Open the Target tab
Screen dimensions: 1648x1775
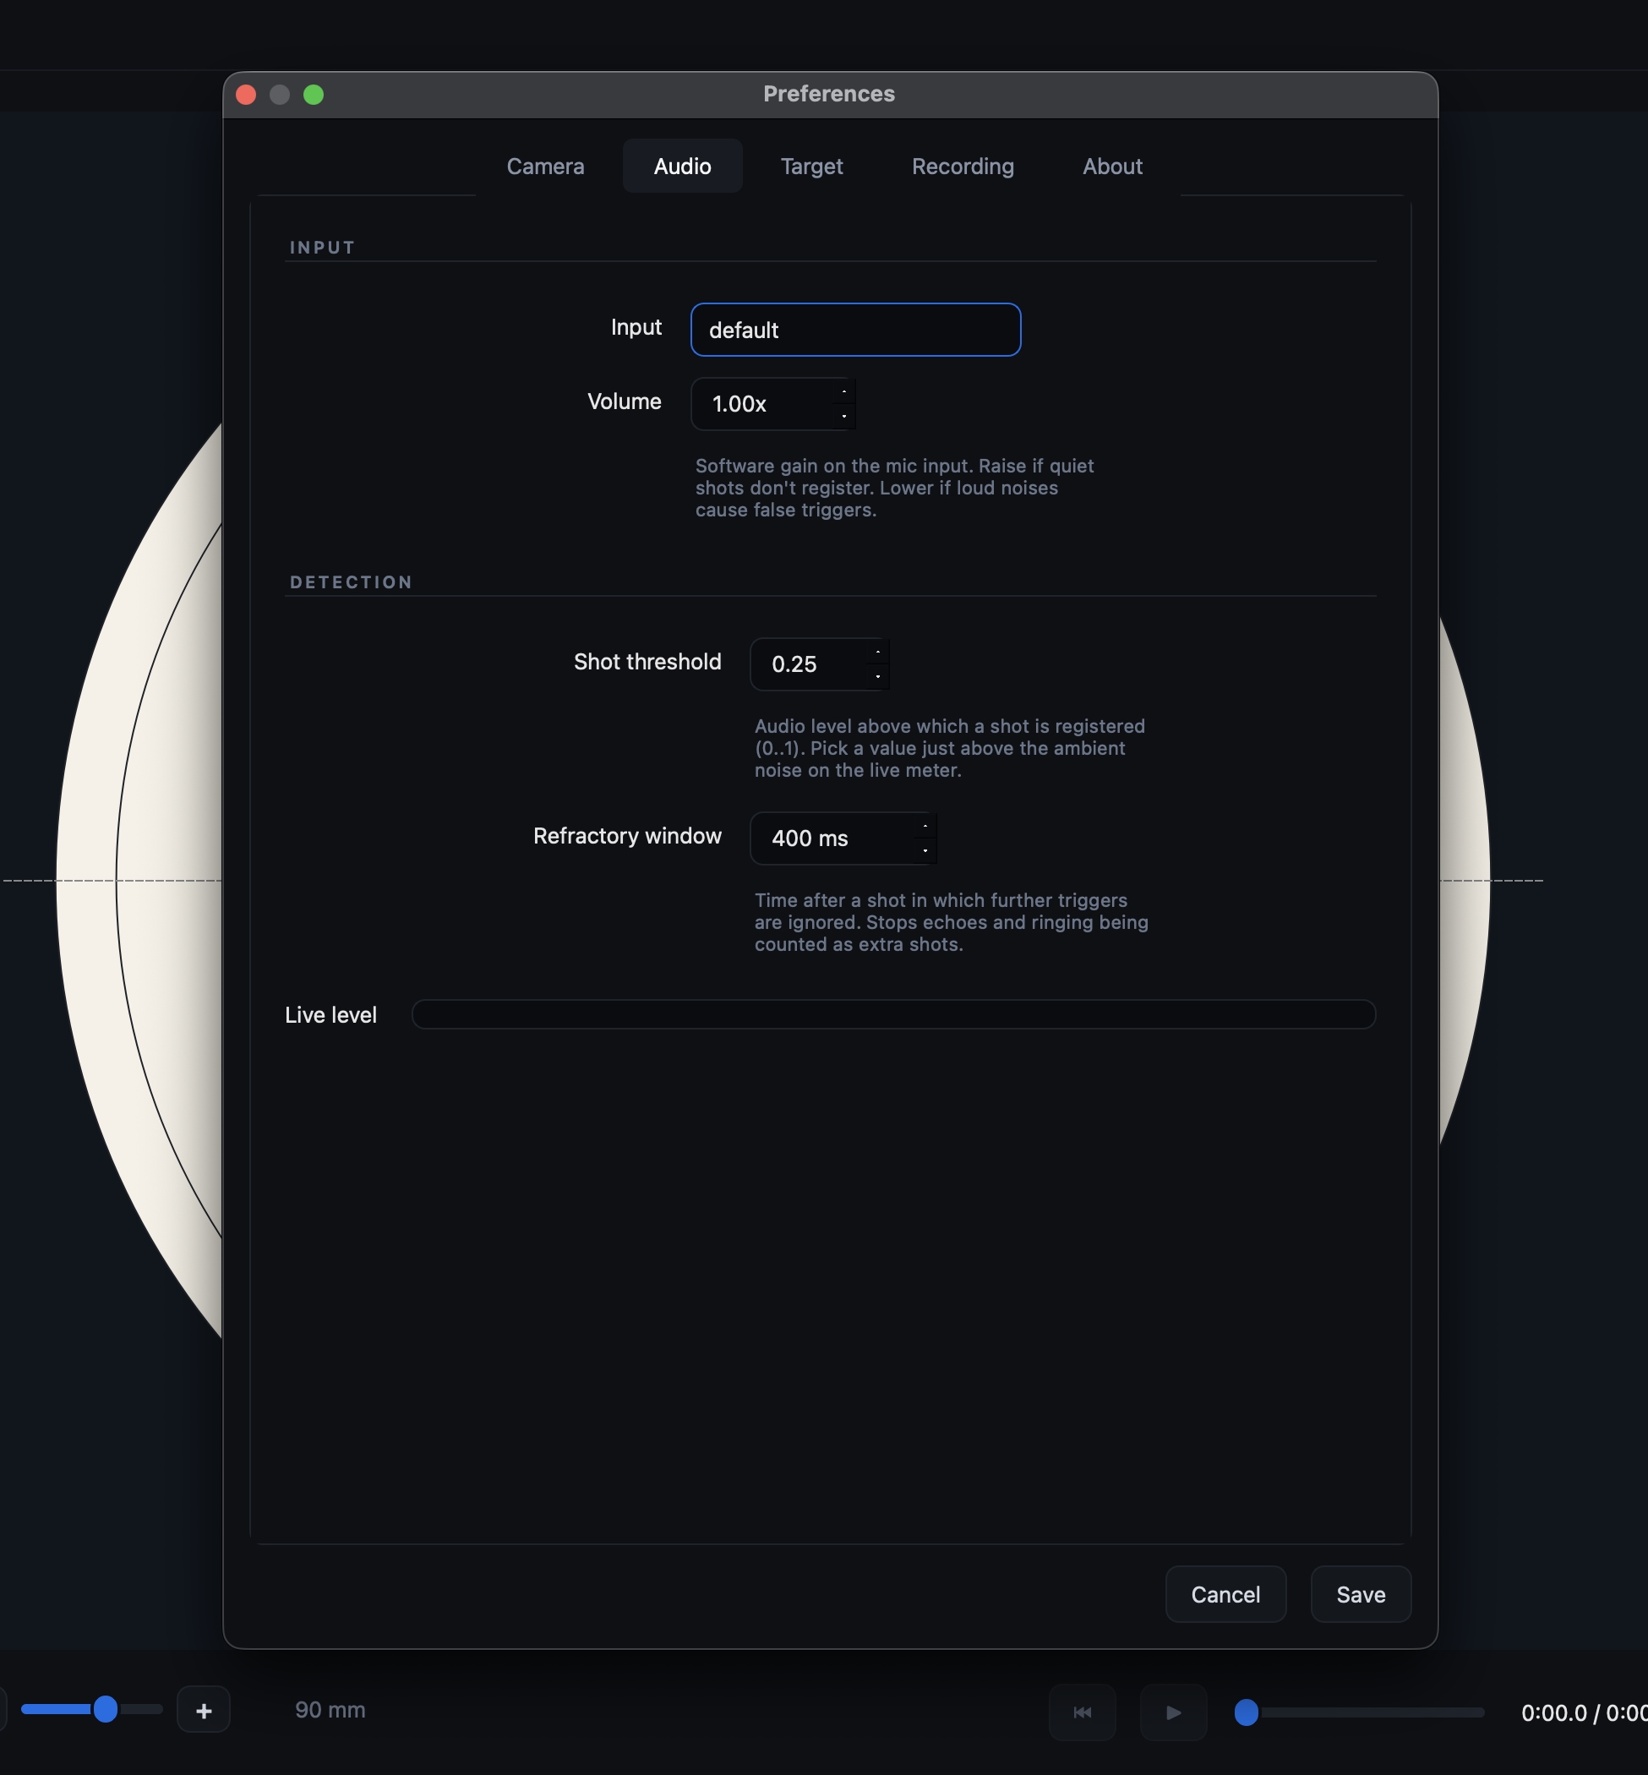pos(811,166)
